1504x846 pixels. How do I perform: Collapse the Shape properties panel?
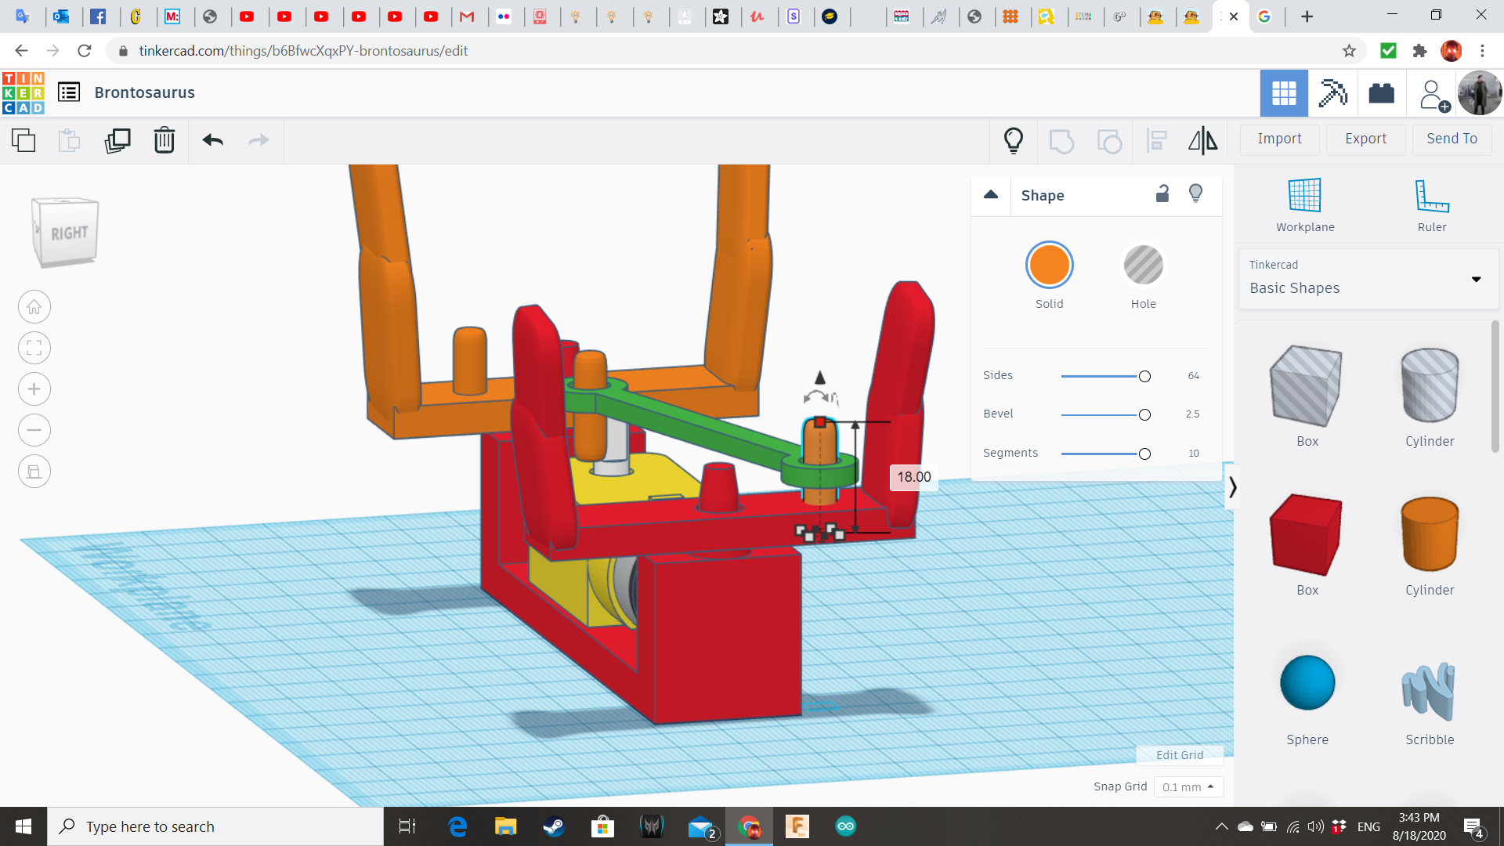pos(990,195)
